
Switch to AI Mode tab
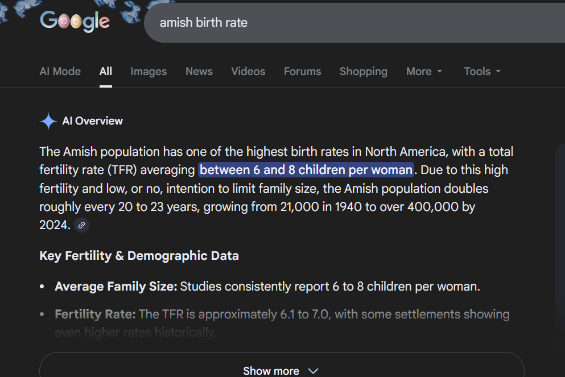[x=60, y=72]
